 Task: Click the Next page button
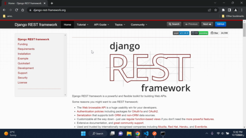pos(207,24)
